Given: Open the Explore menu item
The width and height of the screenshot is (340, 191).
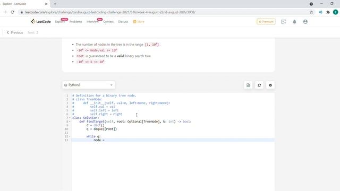Looking at the screenshot, I should click(59, 22).
